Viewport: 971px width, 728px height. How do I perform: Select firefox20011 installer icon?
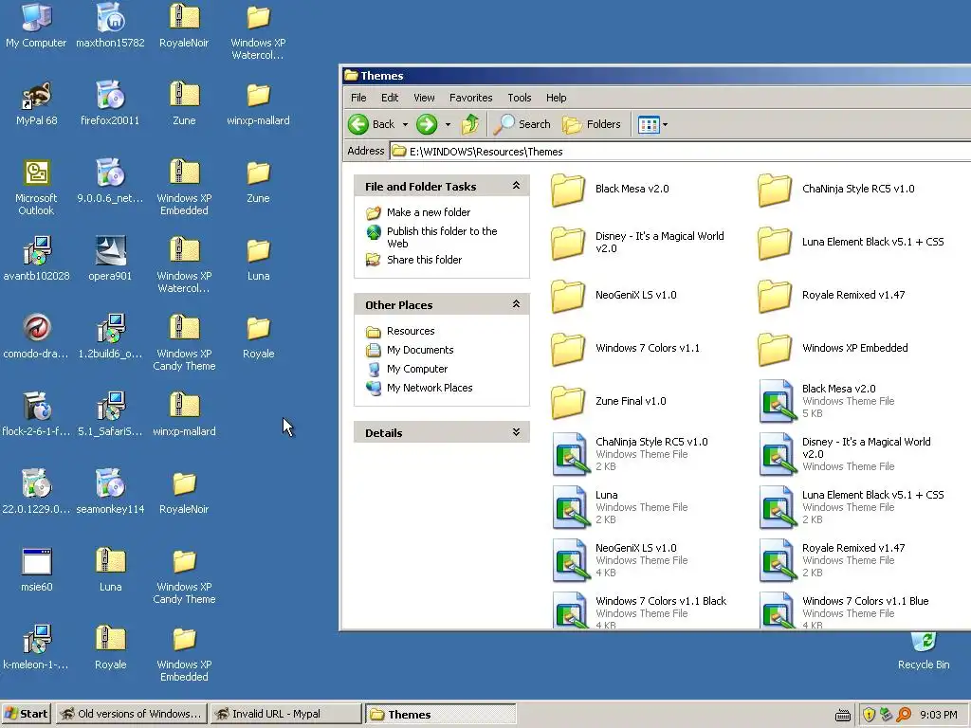coord(110,104)
